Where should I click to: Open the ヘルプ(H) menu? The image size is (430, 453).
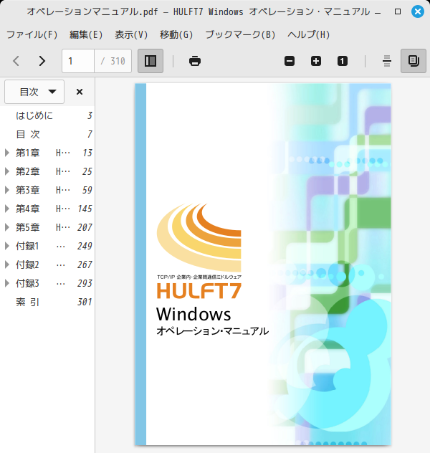pos(308,34)
